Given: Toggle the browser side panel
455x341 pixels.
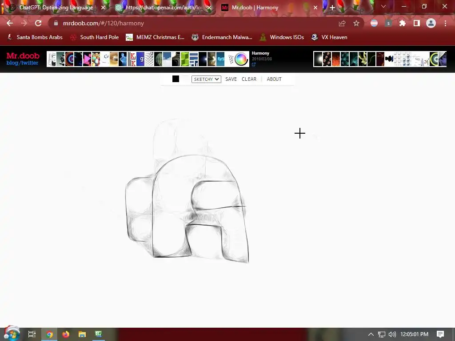Looking at the screenshot, I should [417, 23].
